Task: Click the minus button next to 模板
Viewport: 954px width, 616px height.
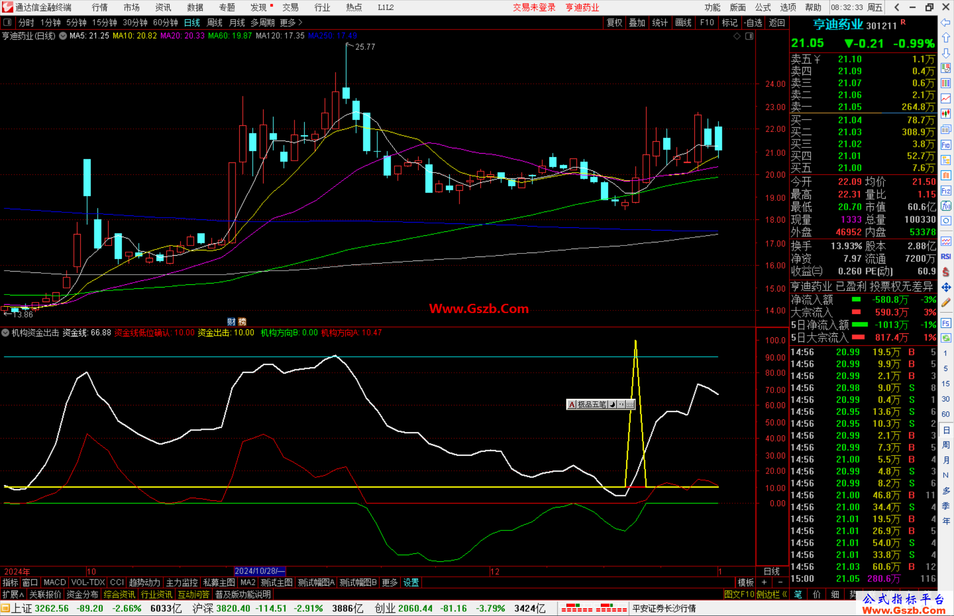Action: click(x=780, y=582)
